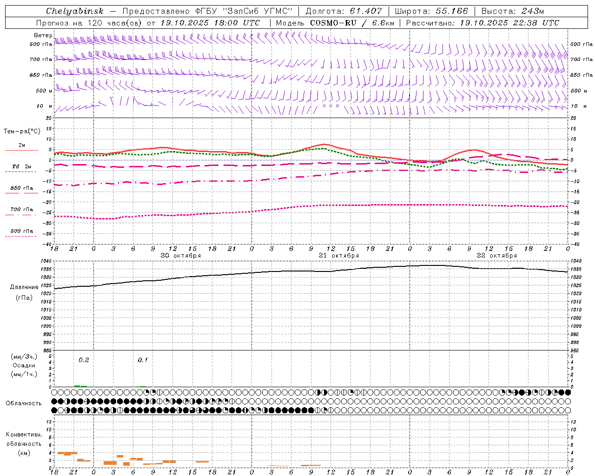Click the '(мм/1ч.)' precipitation unit label
Screen dimensions: 595x476
click(x=24, y=374)
